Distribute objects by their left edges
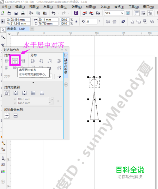The image size is (158, 189). click(33, 61)
